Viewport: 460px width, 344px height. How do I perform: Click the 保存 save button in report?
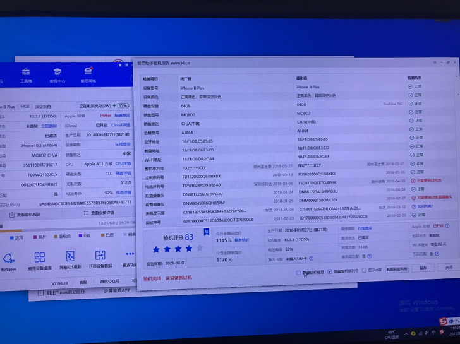click(423, 268)
